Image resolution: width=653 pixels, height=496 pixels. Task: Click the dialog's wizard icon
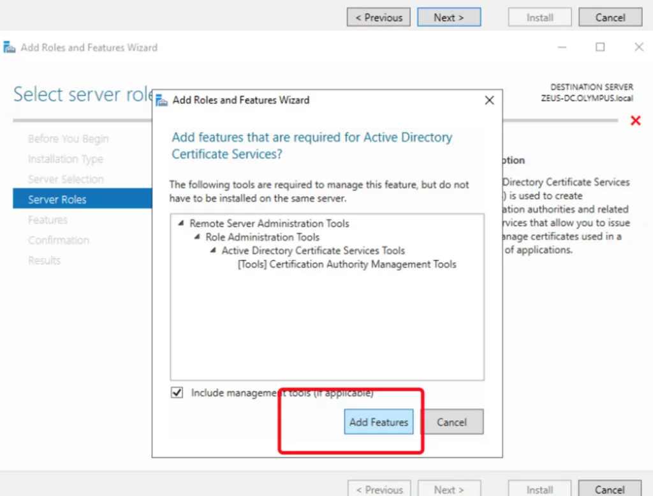coord(161,100)
